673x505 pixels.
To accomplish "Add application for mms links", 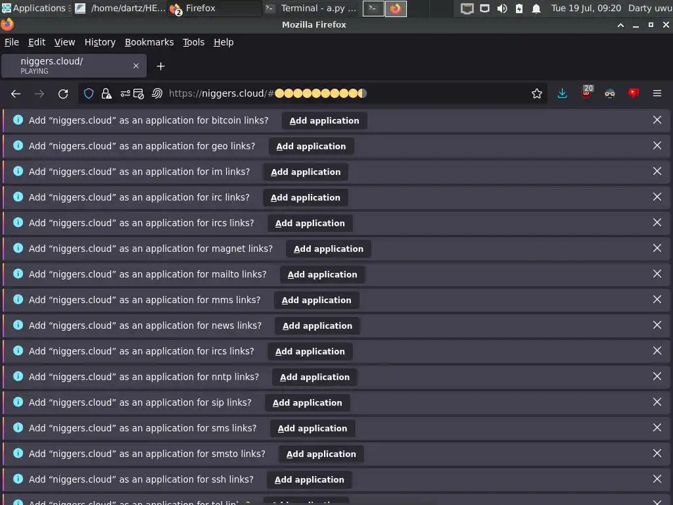I will (x=316, y=300).
